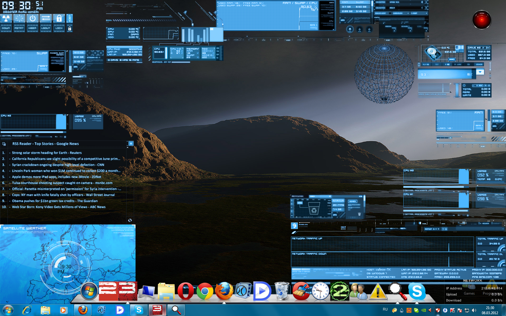This screenshot has height=316, width=506.
Task: Open the dropdown arrow beside the 93% drive bar
Action: [x=480, y=72]
